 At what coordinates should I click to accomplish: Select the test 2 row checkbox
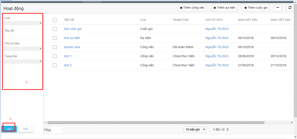(x=55, y=65)
